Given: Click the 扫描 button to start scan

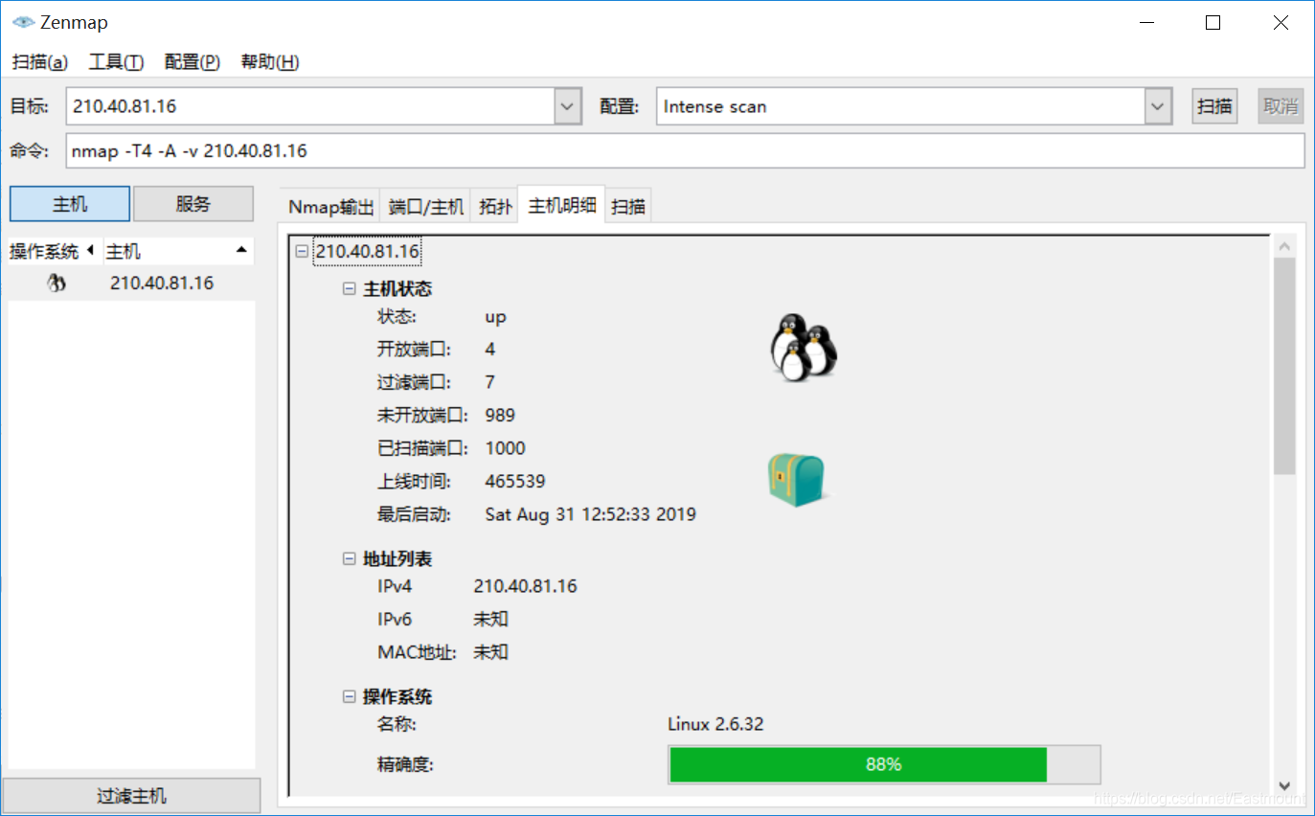Looking at the screenshot, I should 1214,106.
